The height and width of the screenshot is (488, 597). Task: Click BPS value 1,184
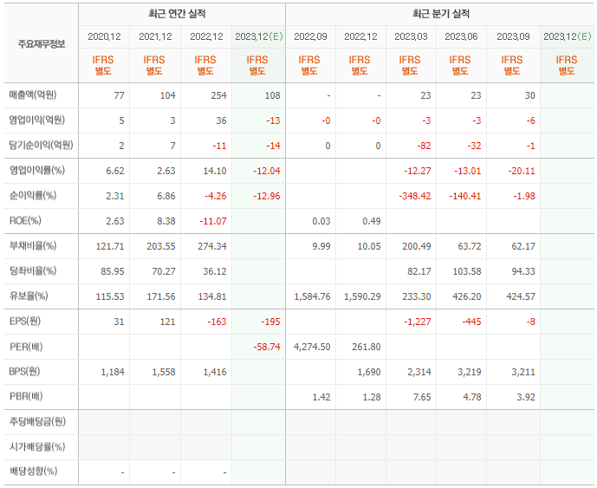point(113,372)
